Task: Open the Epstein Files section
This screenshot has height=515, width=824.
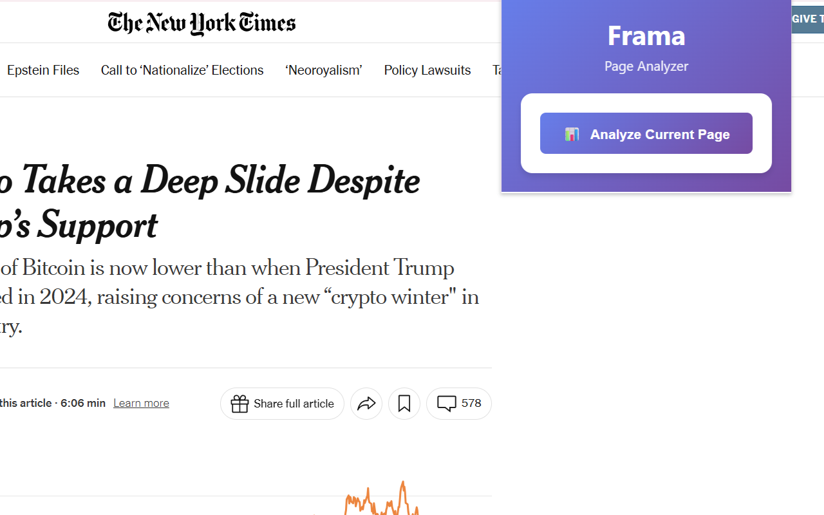Action: 42,70
